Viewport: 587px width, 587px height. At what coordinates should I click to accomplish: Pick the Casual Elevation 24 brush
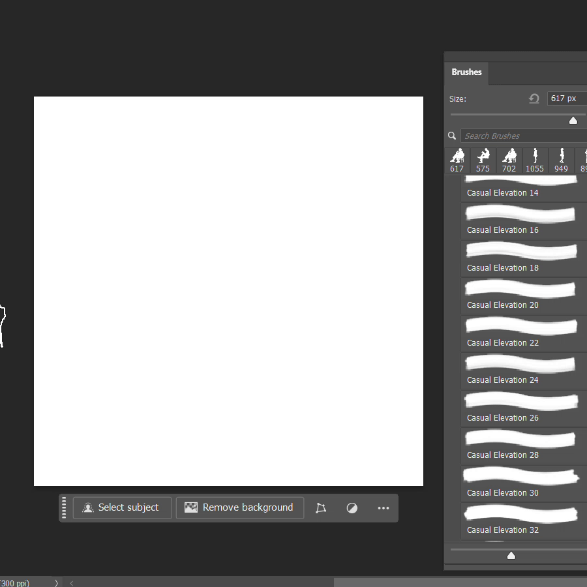click(x=522, y=370)
